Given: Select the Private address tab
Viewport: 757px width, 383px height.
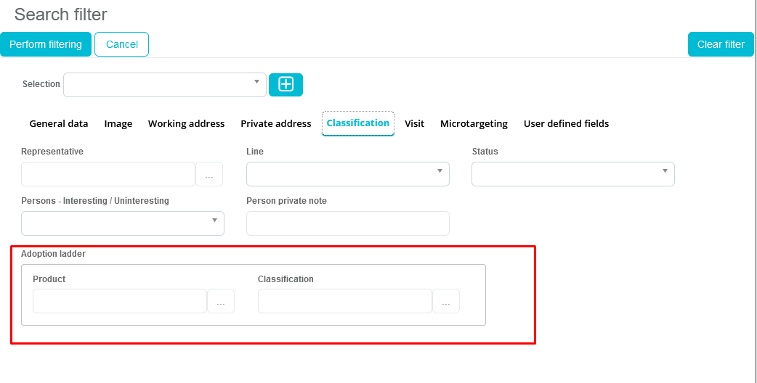Looking at the screenshot, I should tap(276, 124).
